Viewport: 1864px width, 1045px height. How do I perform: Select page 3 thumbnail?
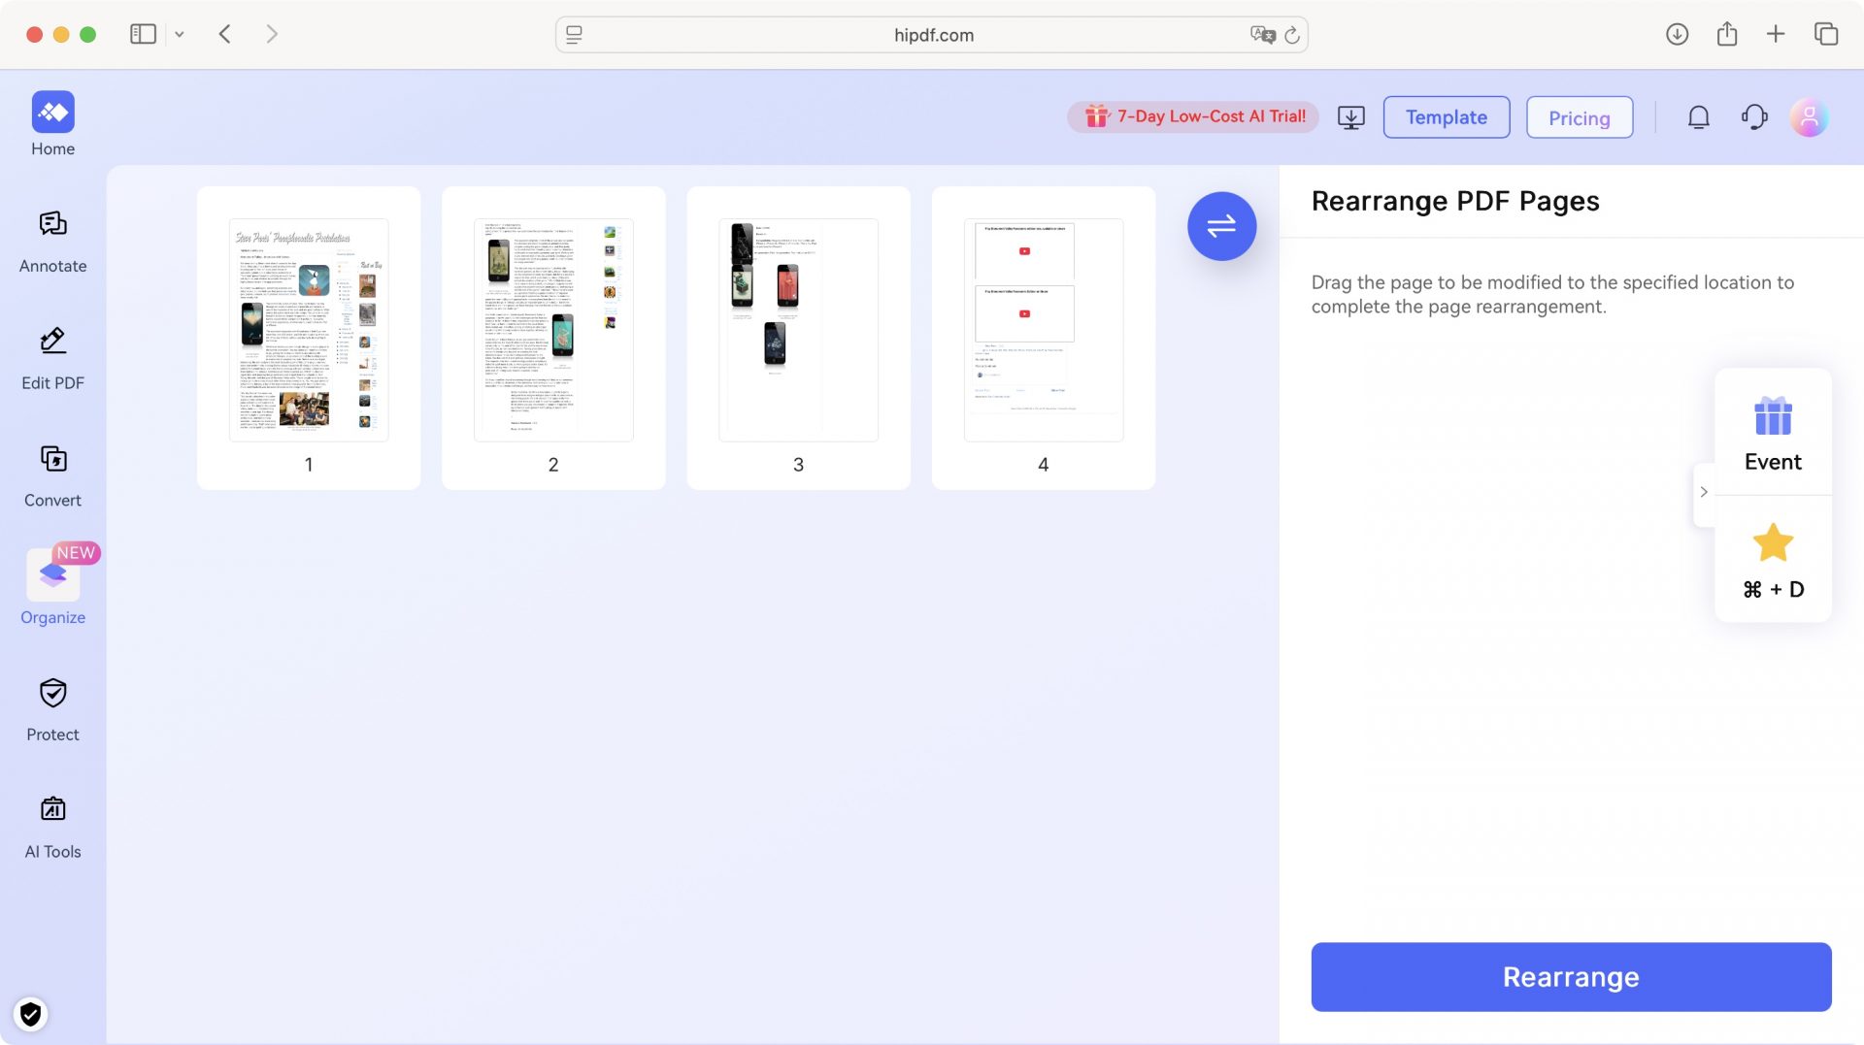click(x=798, y=330)
